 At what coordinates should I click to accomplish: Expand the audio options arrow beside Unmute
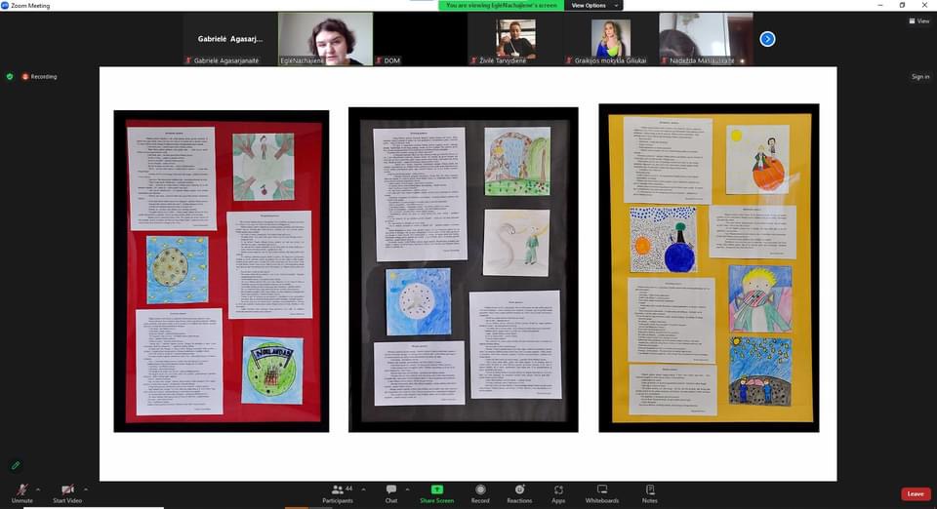[38, 489]
